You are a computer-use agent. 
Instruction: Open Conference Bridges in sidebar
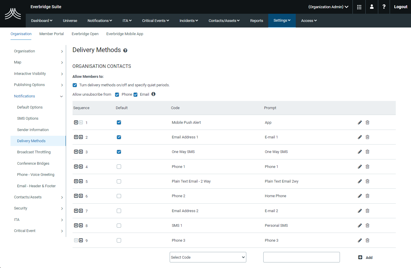[x=33, y=164]
